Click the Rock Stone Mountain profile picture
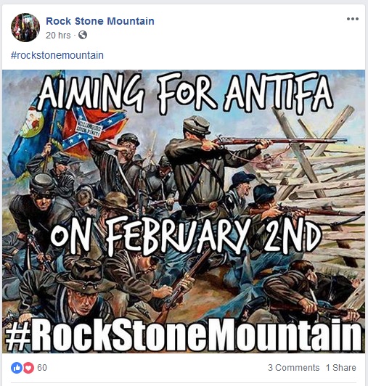368x386 pixels. pos(25,28)
